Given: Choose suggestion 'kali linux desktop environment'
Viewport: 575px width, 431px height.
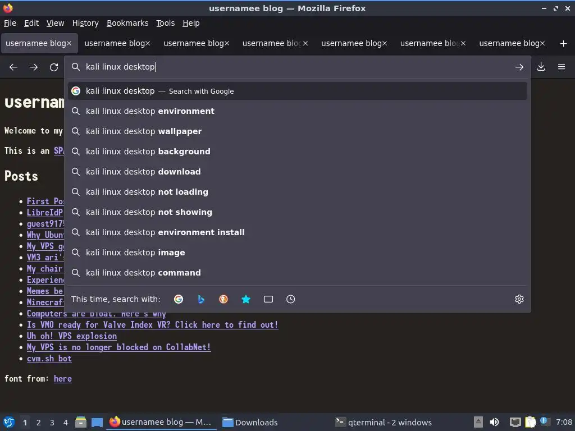Looking at the screenshot, I should [x=298, y=111].
